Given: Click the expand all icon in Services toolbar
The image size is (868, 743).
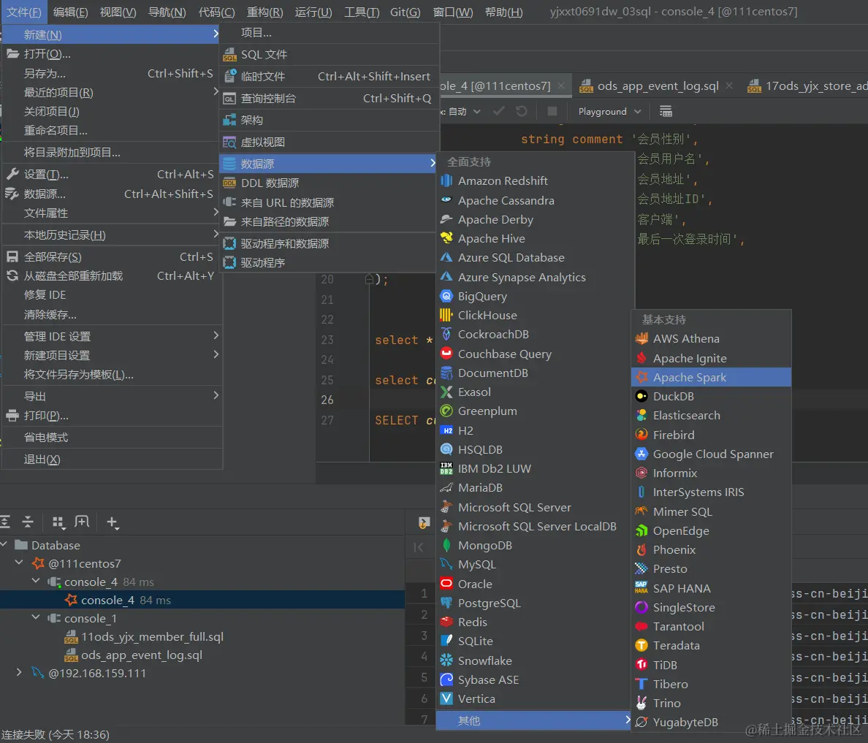Looking at the screenshot, I should tap(5, 522).
